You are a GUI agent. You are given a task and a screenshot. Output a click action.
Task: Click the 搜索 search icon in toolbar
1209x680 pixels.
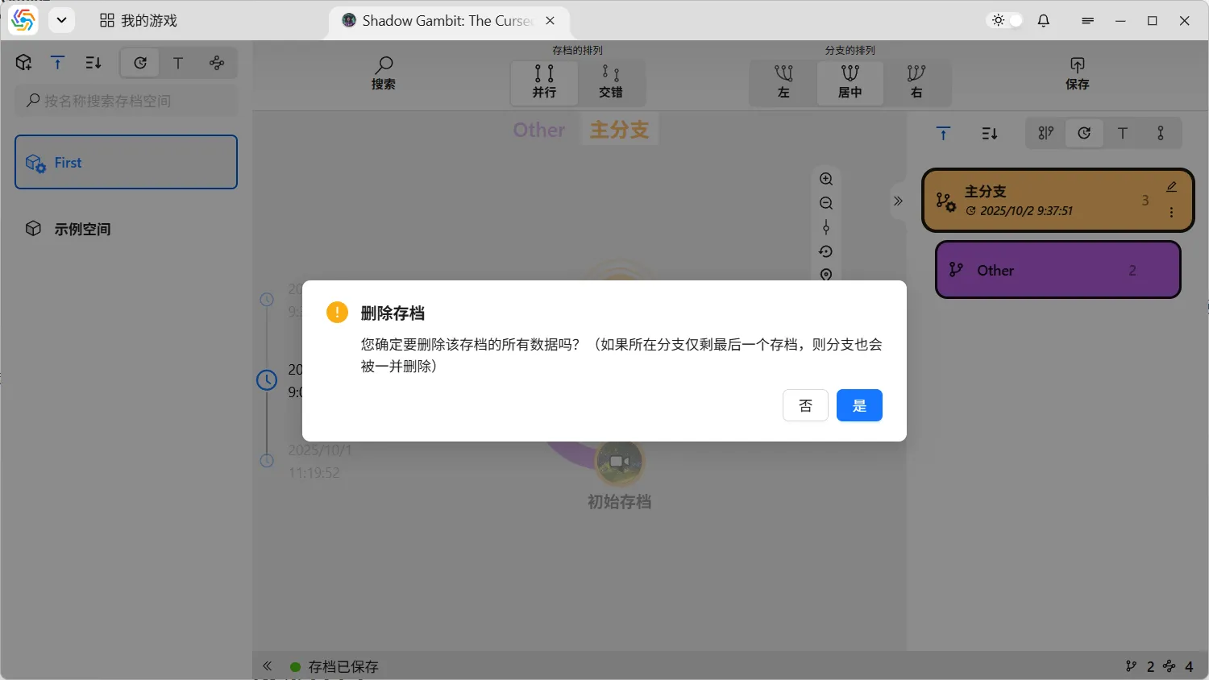384,73
